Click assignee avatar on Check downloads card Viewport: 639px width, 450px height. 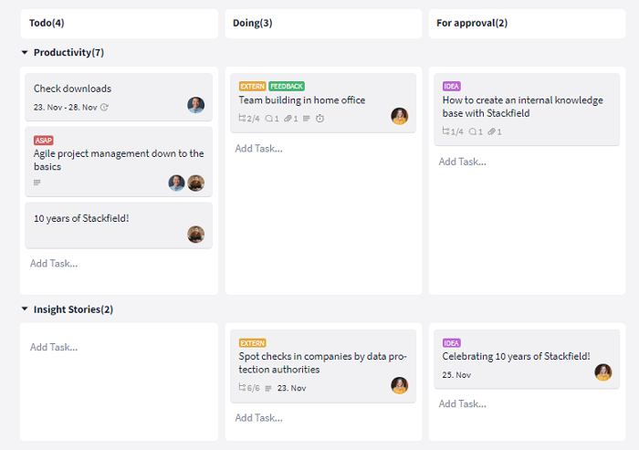195,105
